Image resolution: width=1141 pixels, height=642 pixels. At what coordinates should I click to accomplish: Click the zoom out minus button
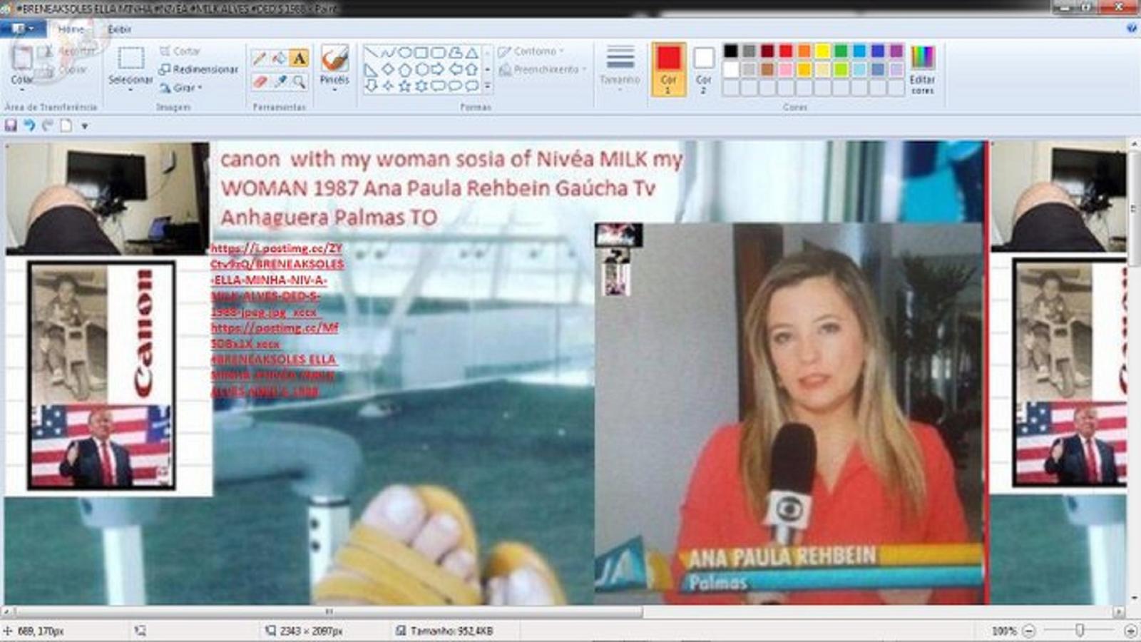point(1028,631)
